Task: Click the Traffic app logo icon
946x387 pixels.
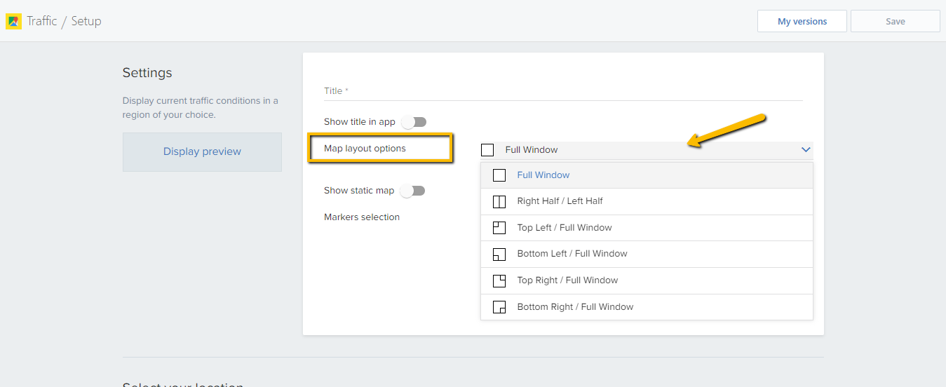Action: (13, 22)
